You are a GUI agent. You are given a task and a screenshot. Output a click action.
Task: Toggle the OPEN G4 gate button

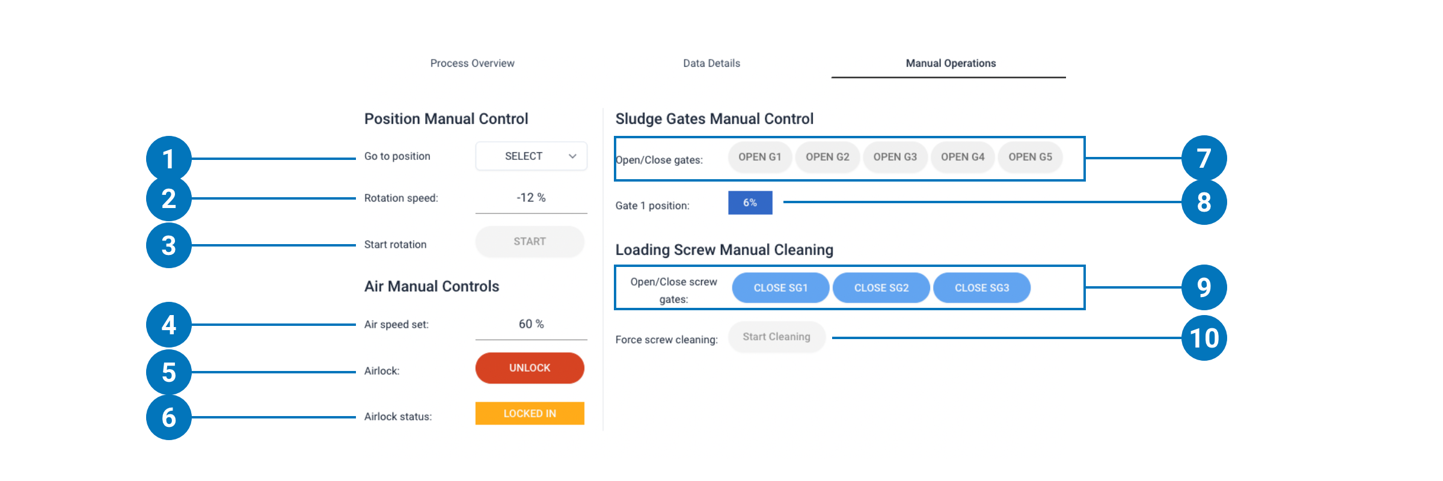point(963,157)
